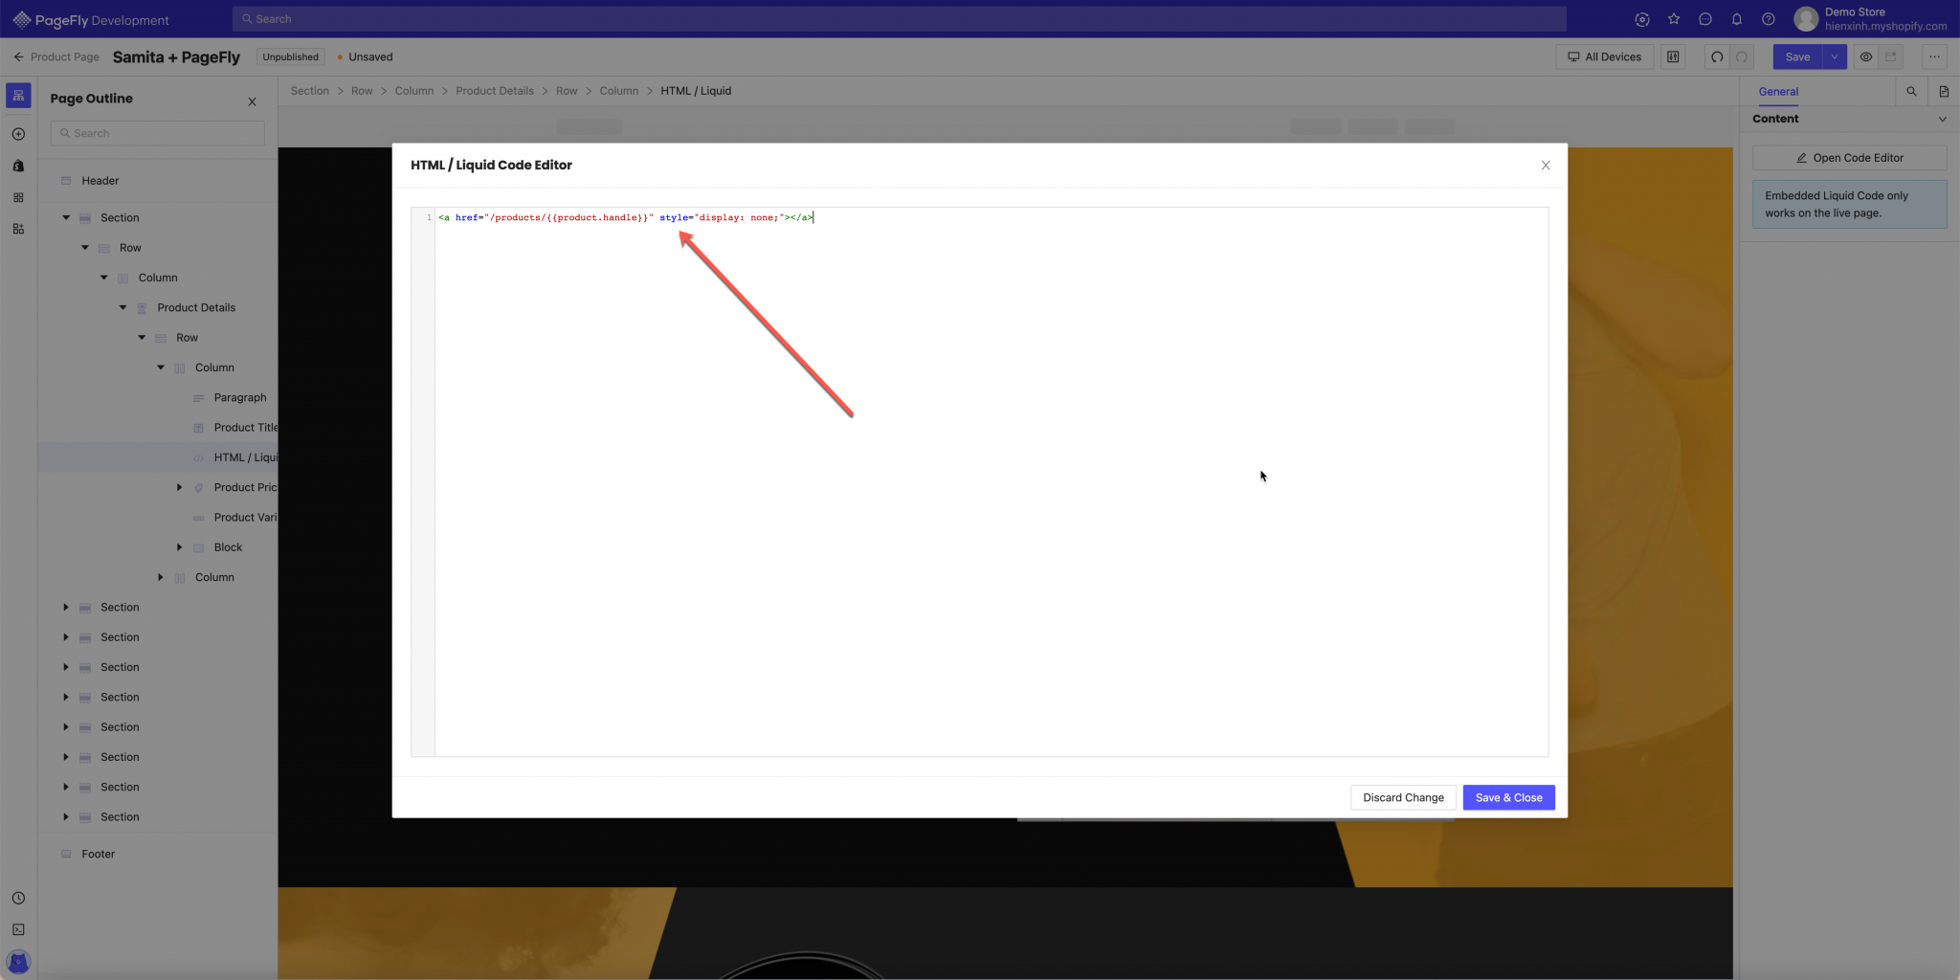Click the search icon in right panel
The height and width of the screenshot is (980, 1960).
[x=1911, y=92]
